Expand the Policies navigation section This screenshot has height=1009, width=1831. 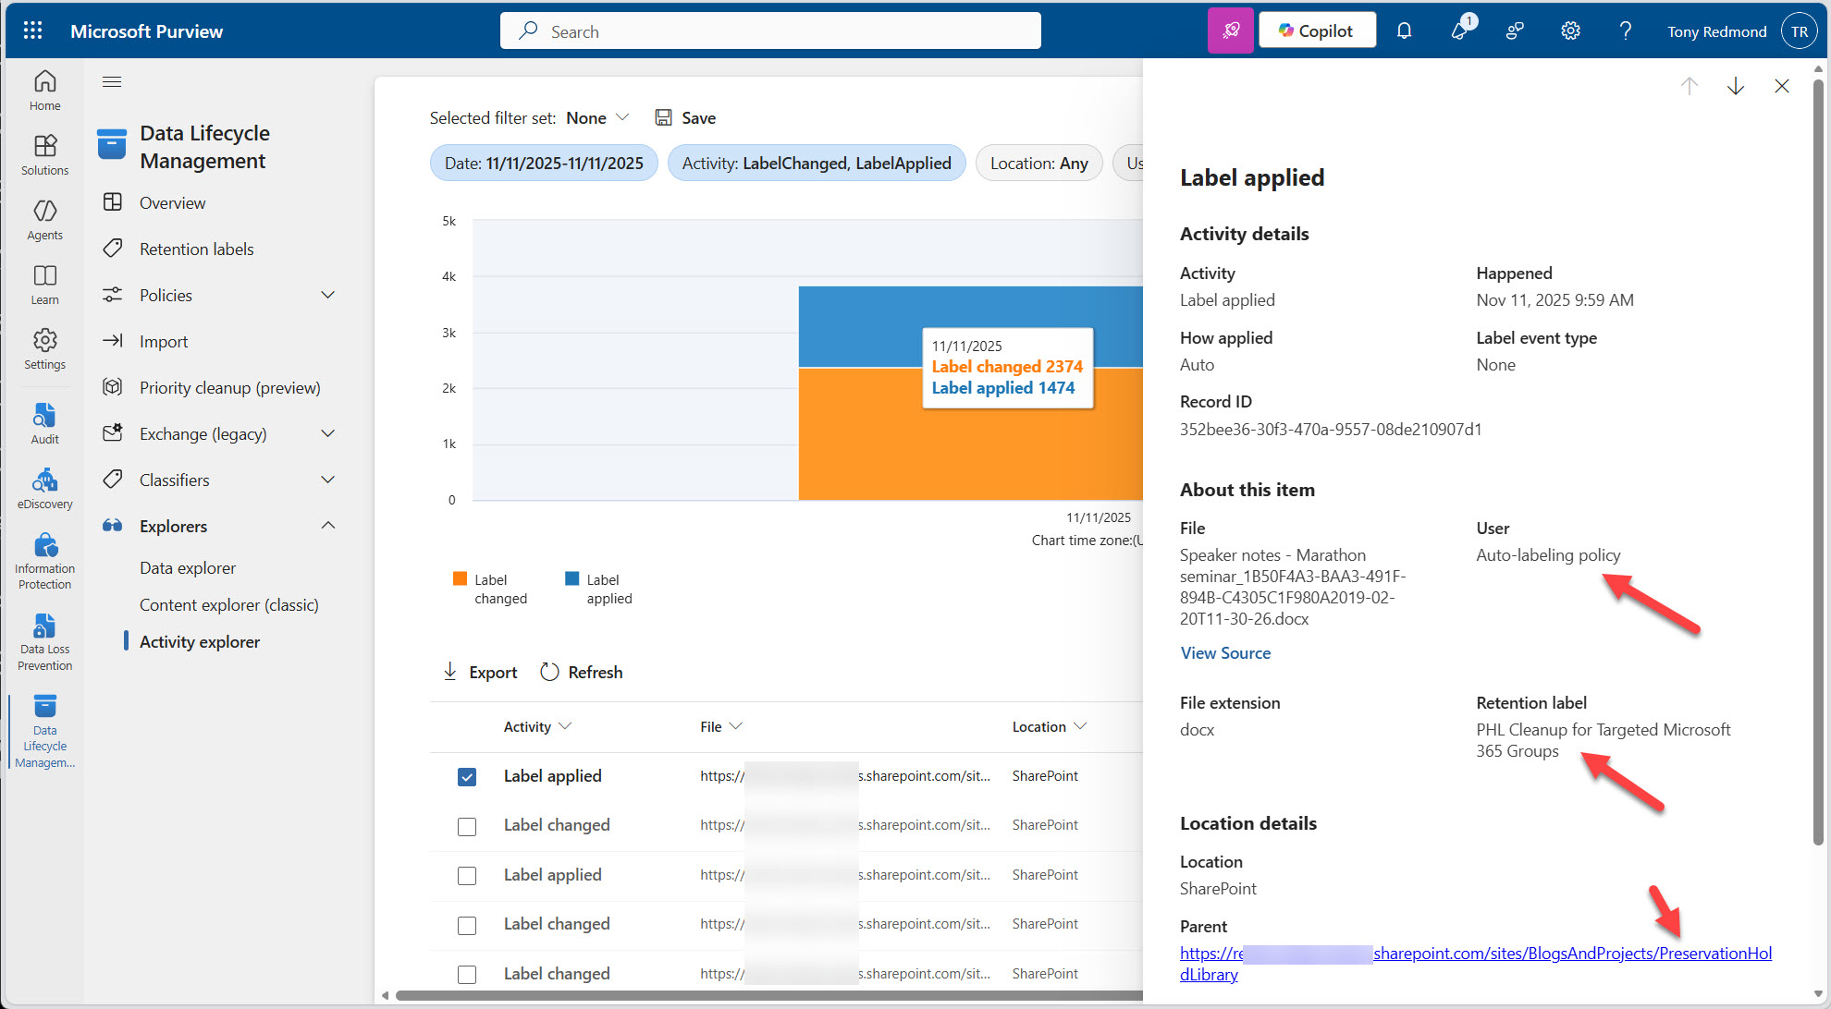pyautogui.click(x=327, y=296)
